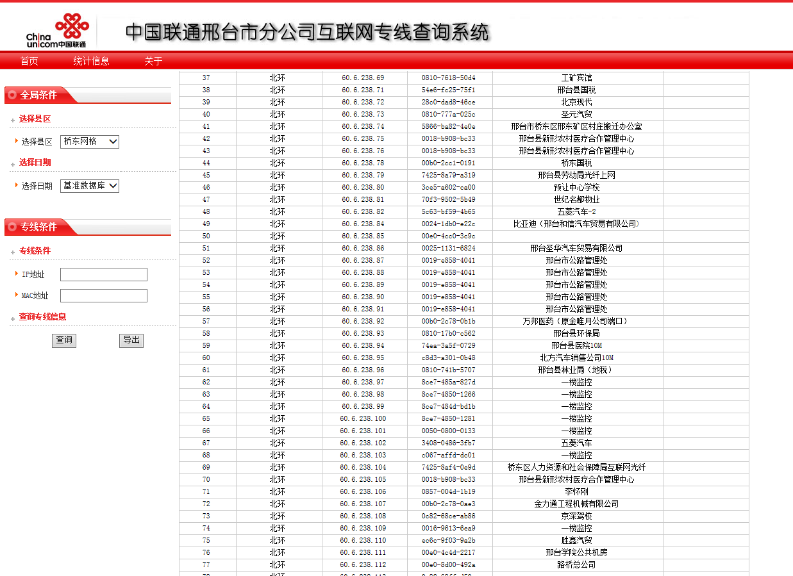Click the 导出 button
The image size is (793, 576).
pyautogui.click(x=131, y=340)
